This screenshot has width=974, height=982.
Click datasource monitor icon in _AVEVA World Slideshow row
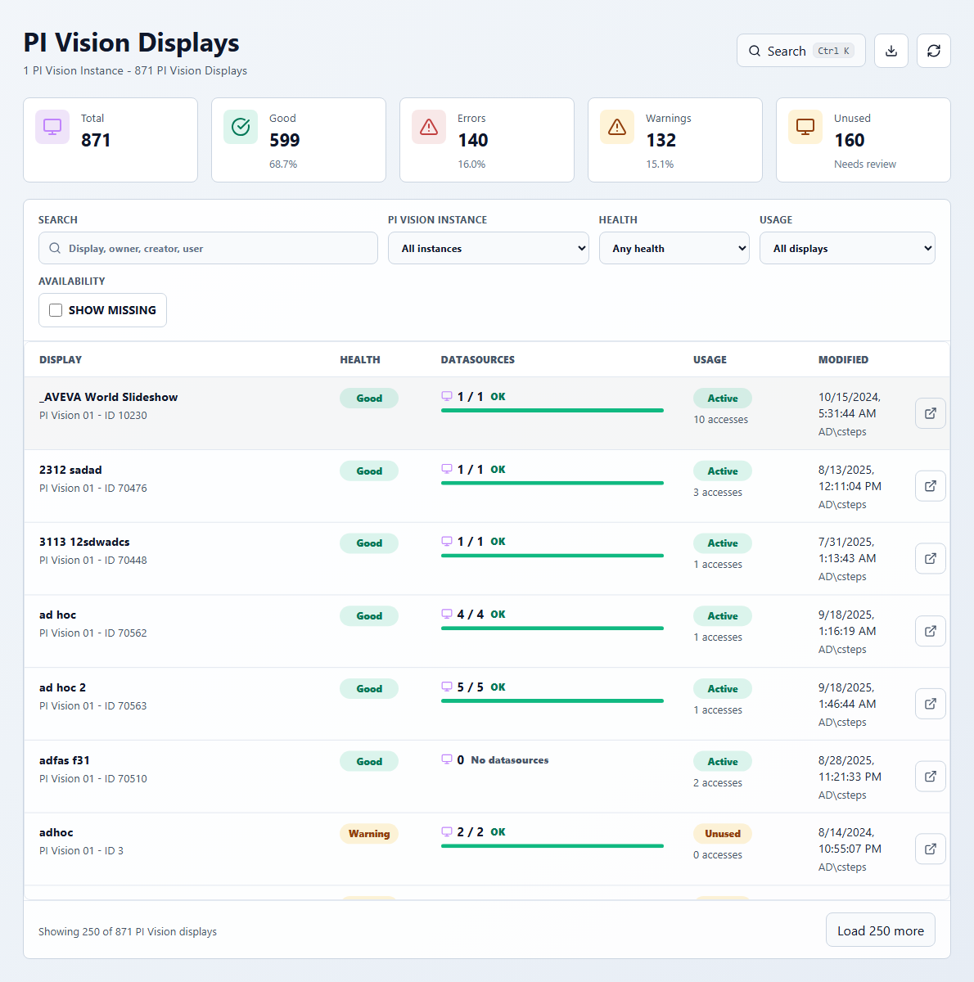tap(447, 396)
